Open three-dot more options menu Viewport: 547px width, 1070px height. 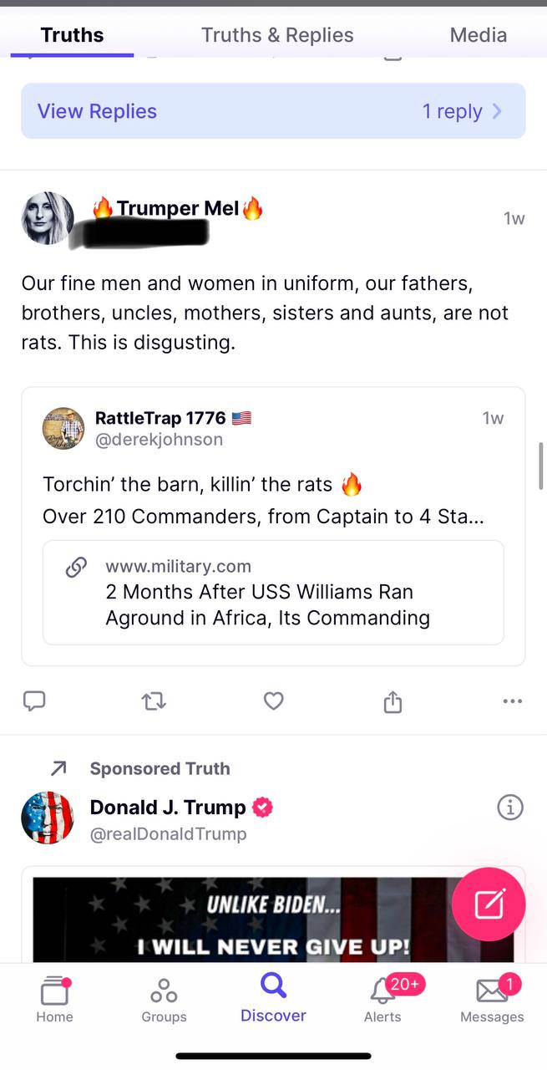(x=512, y=701)
